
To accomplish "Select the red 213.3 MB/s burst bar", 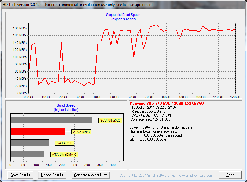I will pyautogui.click(x=38, y=131).
